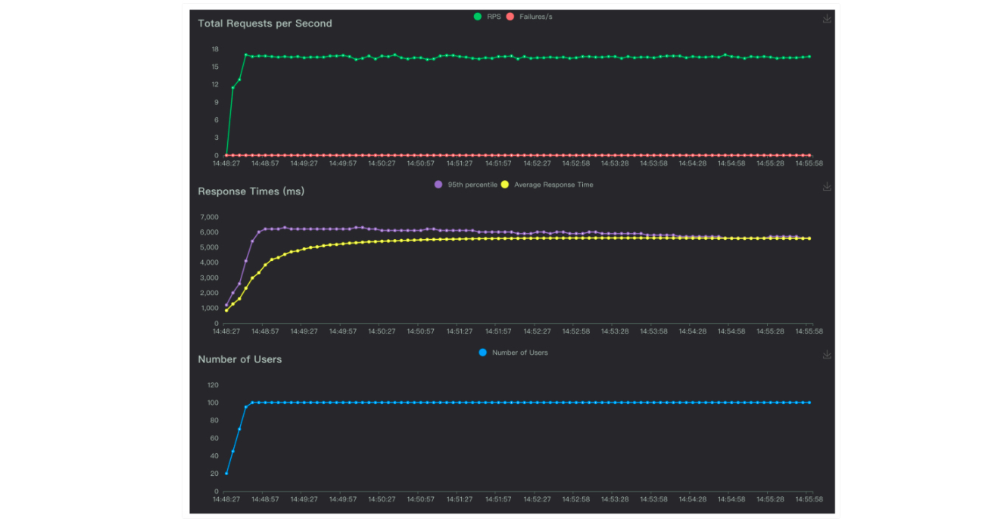Click the 40 label on the Users axis

(215, 456)
